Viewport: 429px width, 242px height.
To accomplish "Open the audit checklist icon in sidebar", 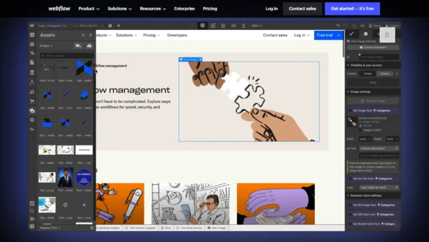I will 32,204.
